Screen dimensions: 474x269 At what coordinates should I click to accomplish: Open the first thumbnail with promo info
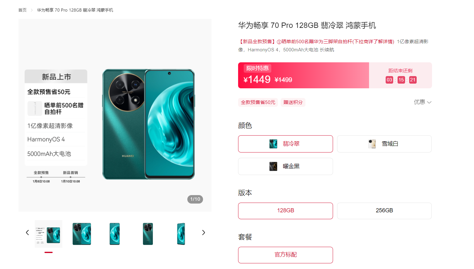[49, 234]
